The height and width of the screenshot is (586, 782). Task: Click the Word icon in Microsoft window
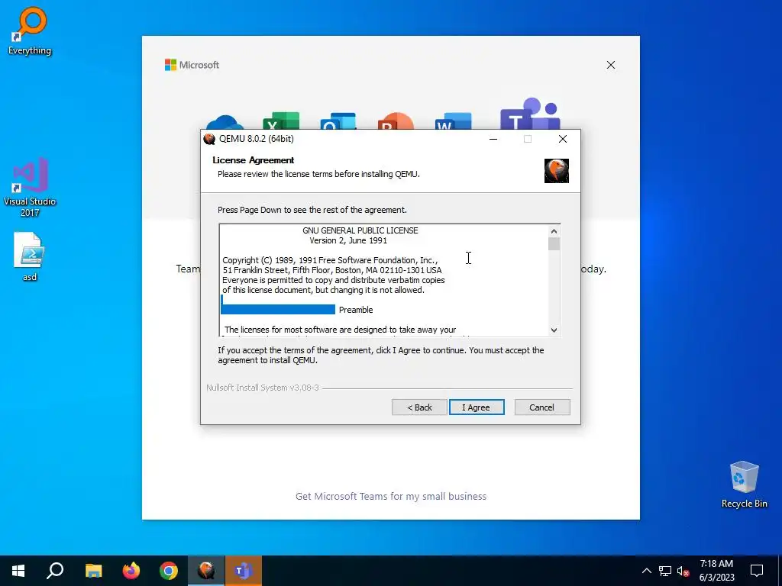(453, 121)
